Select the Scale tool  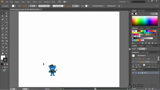pos(6,32)
